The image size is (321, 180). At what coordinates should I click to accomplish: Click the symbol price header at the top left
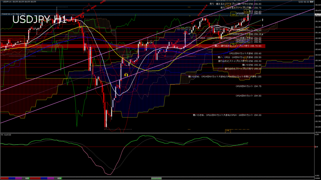pos(19,2)
